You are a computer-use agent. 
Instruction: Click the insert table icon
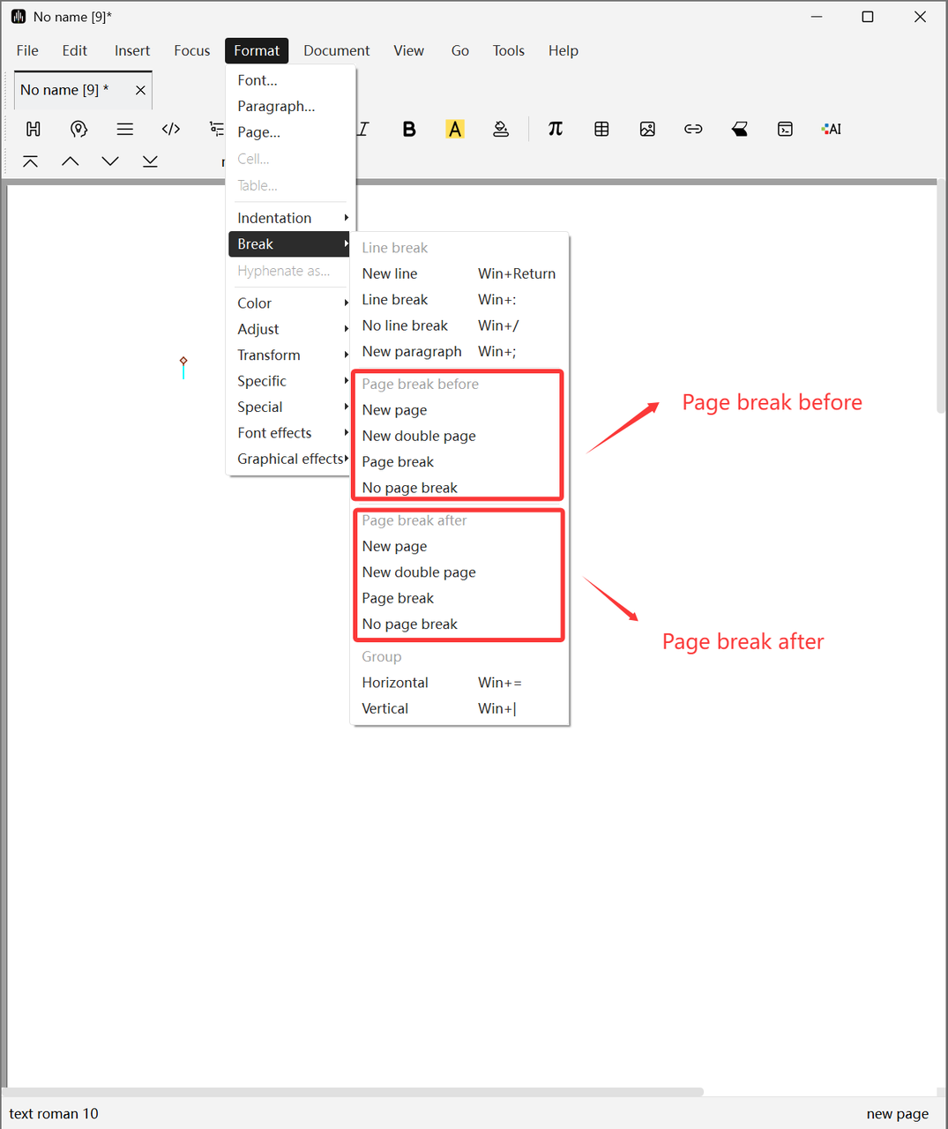click(x=601, y=130)
